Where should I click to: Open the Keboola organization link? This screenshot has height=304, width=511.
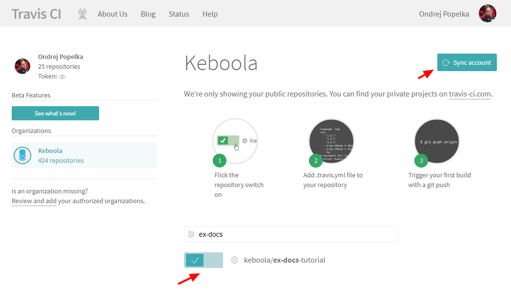pyautogui.click(x=50, y=151)
